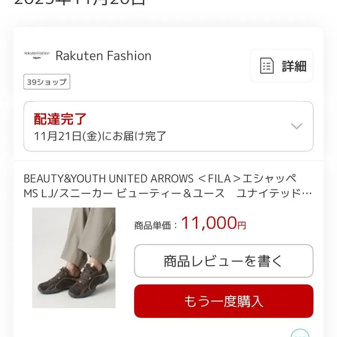Tap the order date heading at top
The height and width of the screenshot is (337, 337).
point(79,3)
